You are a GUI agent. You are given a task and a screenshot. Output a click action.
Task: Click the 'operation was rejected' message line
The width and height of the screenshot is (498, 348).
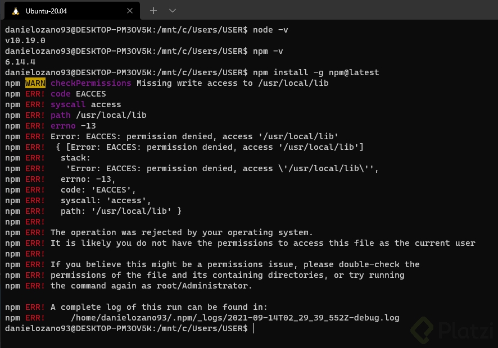(x=182, y=232)
